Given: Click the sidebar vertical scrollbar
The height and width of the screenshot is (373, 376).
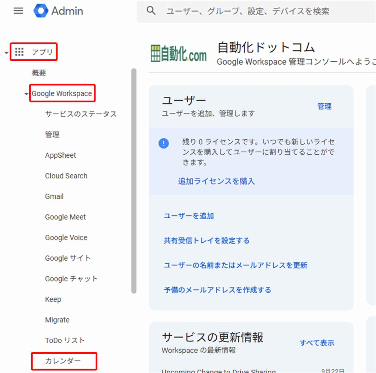Looking at the screenshot, I should (134, 181).
